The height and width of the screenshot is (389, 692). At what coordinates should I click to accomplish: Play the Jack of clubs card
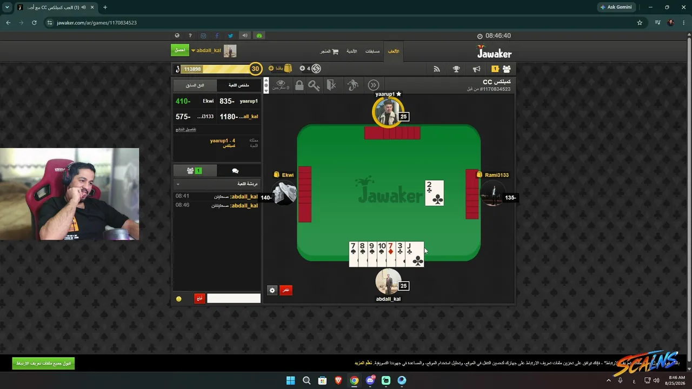415,254
